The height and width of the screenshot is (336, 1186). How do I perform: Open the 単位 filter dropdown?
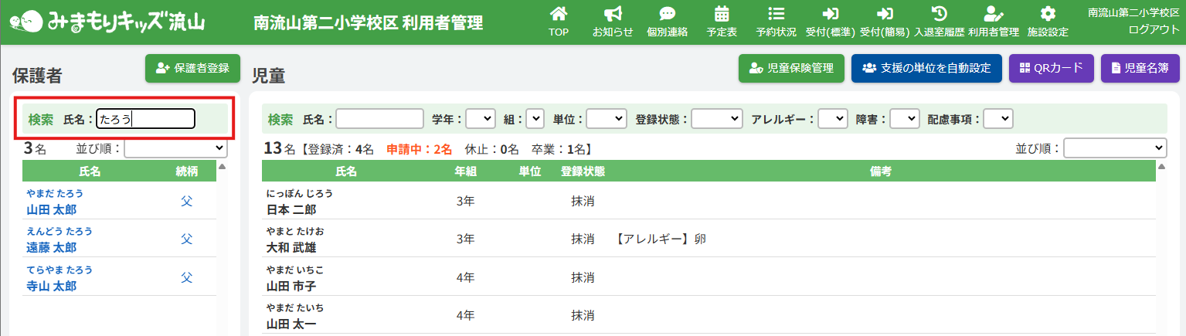click(606, 119)
